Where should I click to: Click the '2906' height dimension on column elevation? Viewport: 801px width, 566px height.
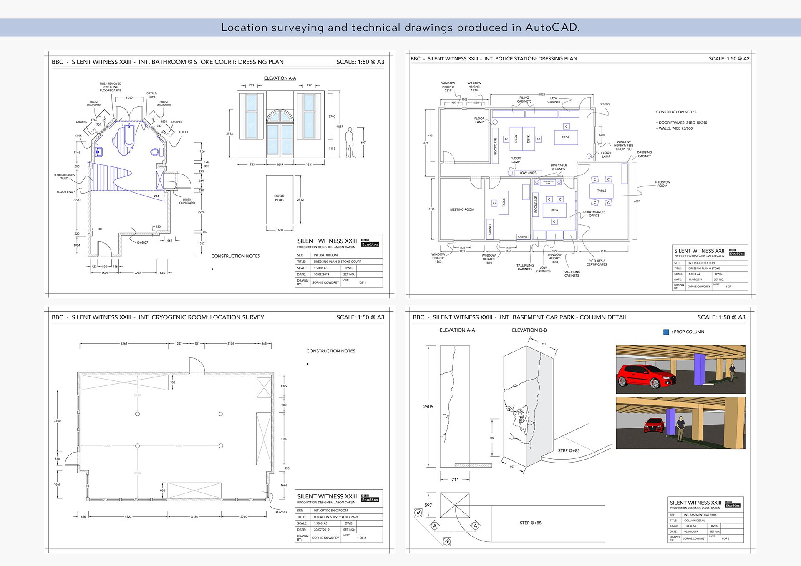point(428,407)
